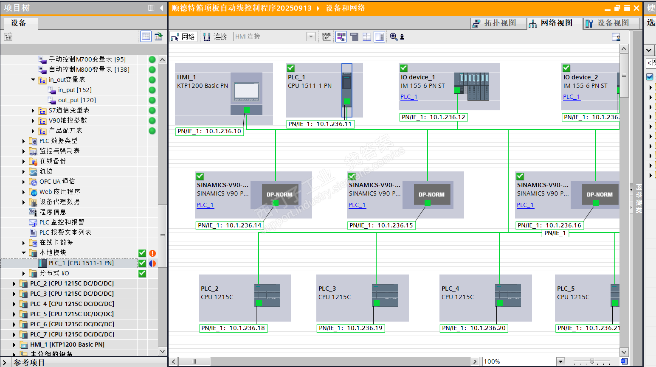The image size is (656, 367).
Task: Click the blue-orange circle icon on PLC_1 row
Action: point(152,263)
